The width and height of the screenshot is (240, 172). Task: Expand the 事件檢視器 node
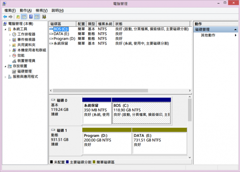[10, 40]
